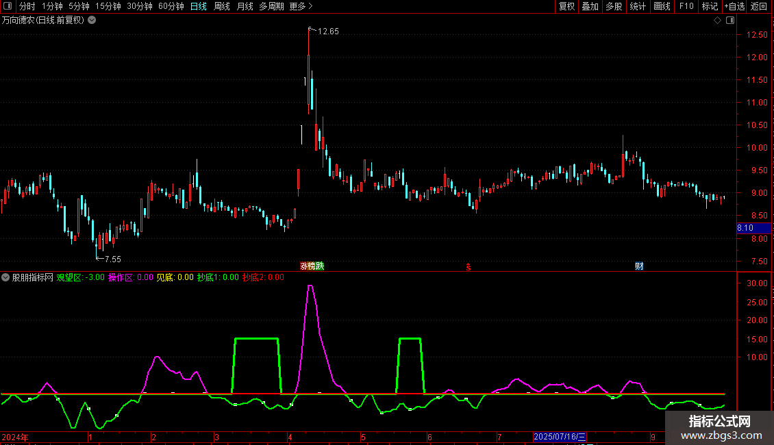This screenshot has height=445, width=774.
Task: Select the 30分钟 period
Action: (140, 6)
